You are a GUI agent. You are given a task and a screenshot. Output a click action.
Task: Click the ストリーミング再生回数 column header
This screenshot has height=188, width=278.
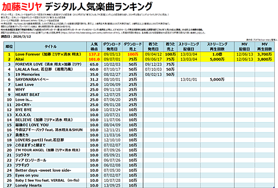[x=217, y=47]
